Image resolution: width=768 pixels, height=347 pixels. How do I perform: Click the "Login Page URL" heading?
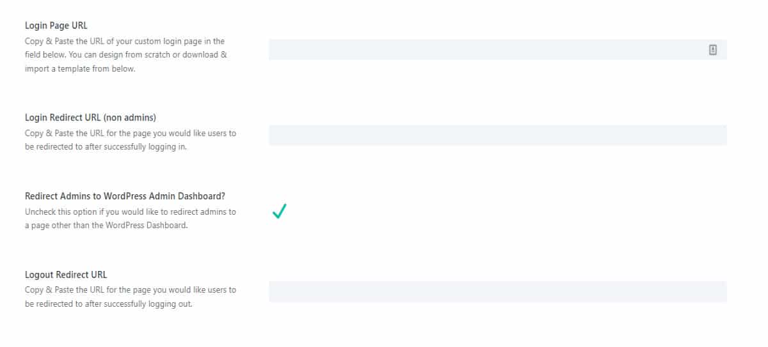point(56,26)
